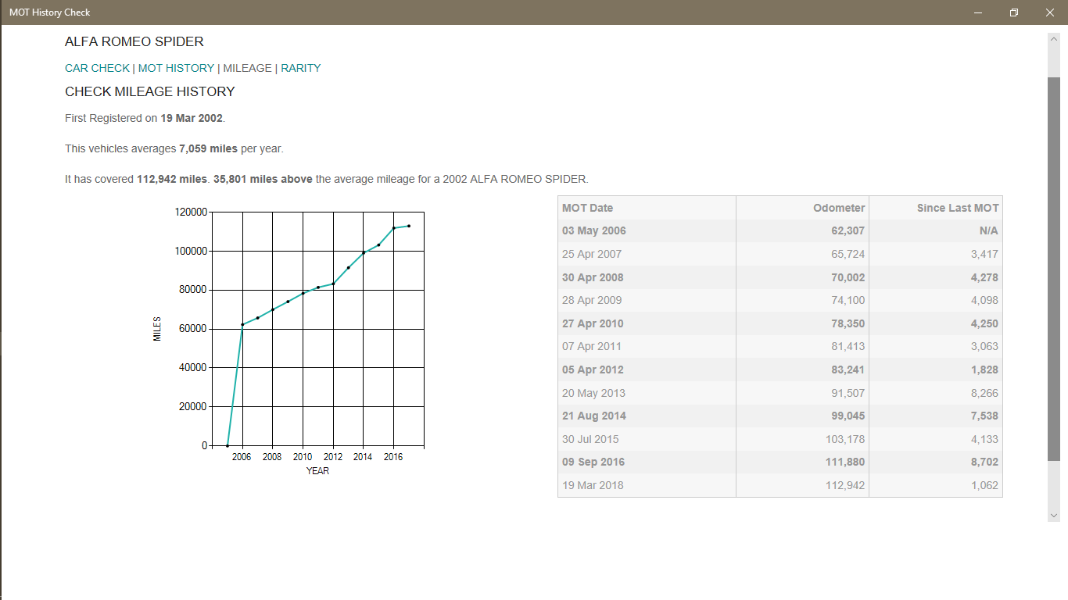This screenshot has height=600, width=1068.
Task: Click the 8,266 since-last-MOT value
Action: tap(984, 393)
